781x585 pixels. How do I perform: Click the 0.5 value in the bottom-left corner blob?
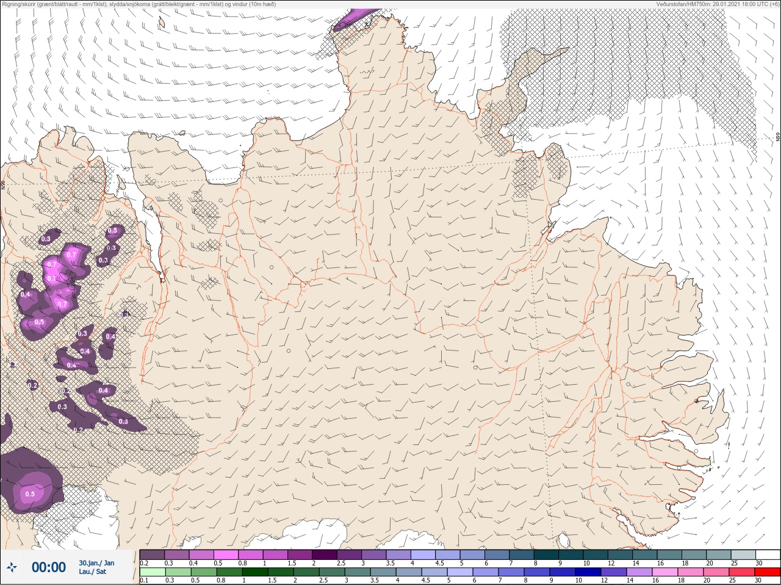(29, 494)
